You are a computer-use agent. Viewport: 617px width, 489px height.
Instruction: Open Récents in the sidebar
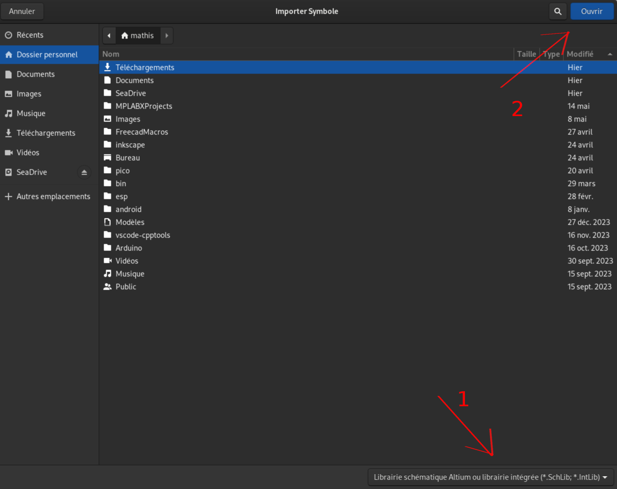49,35
